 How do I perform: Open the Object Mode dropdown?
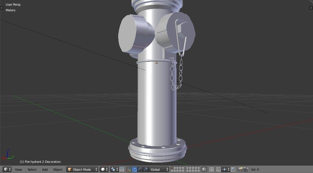tap(82, 169)
